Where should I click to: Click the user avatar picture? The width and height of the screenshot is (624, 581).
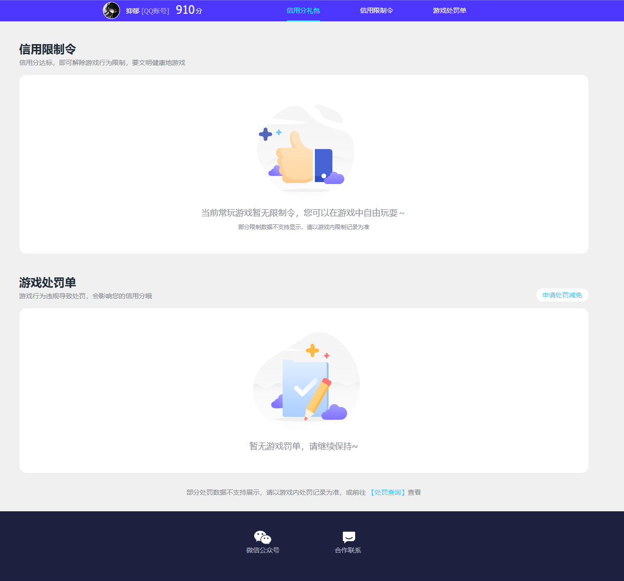[111, 10]
